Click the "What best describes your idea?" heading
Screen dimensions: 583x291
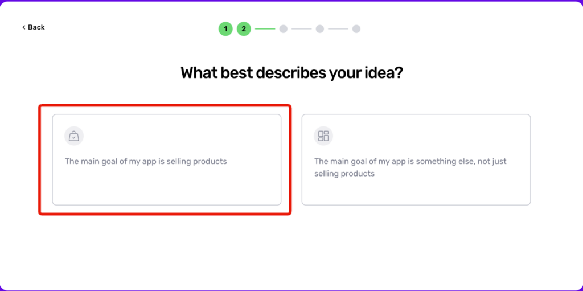pyautogui.click(x=291, y=72)
